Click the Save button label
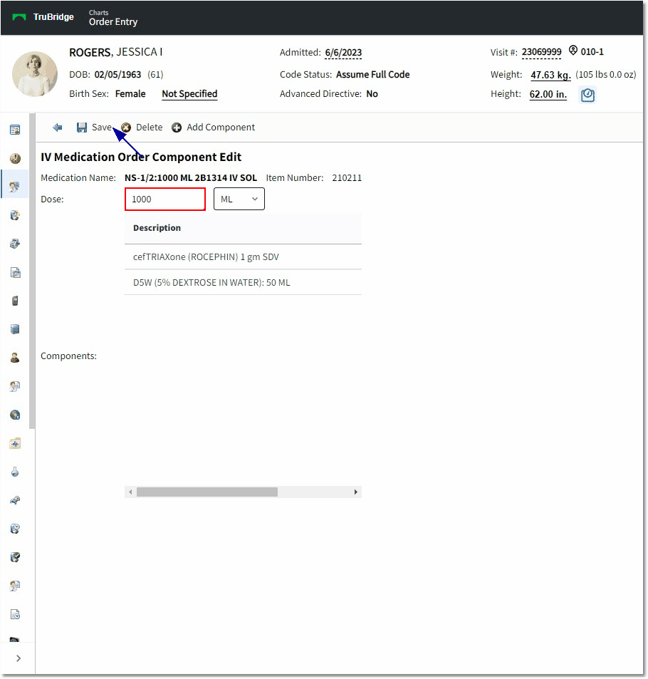The width and height of the screenshot is (648, 679). pyautogui.click(x=102, y=128)
